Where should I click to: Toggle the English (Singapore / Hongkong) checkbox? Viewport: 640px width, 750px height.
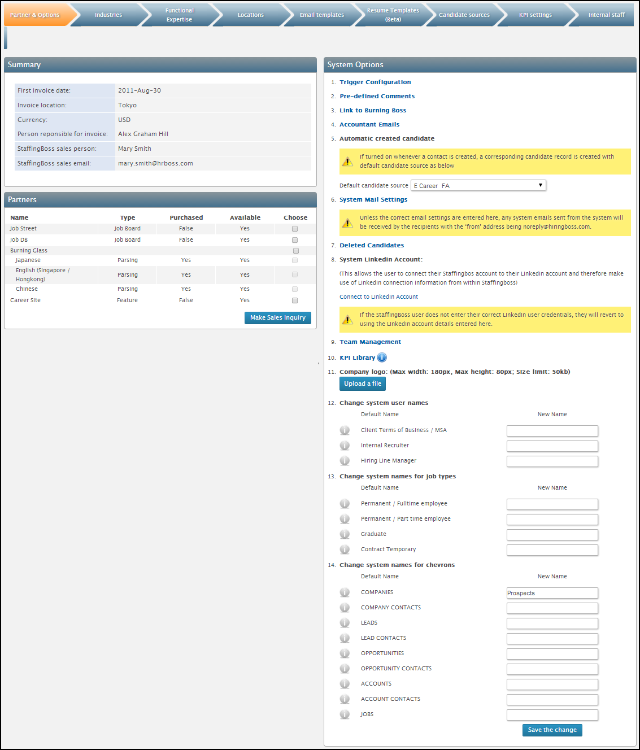(295, 274)
